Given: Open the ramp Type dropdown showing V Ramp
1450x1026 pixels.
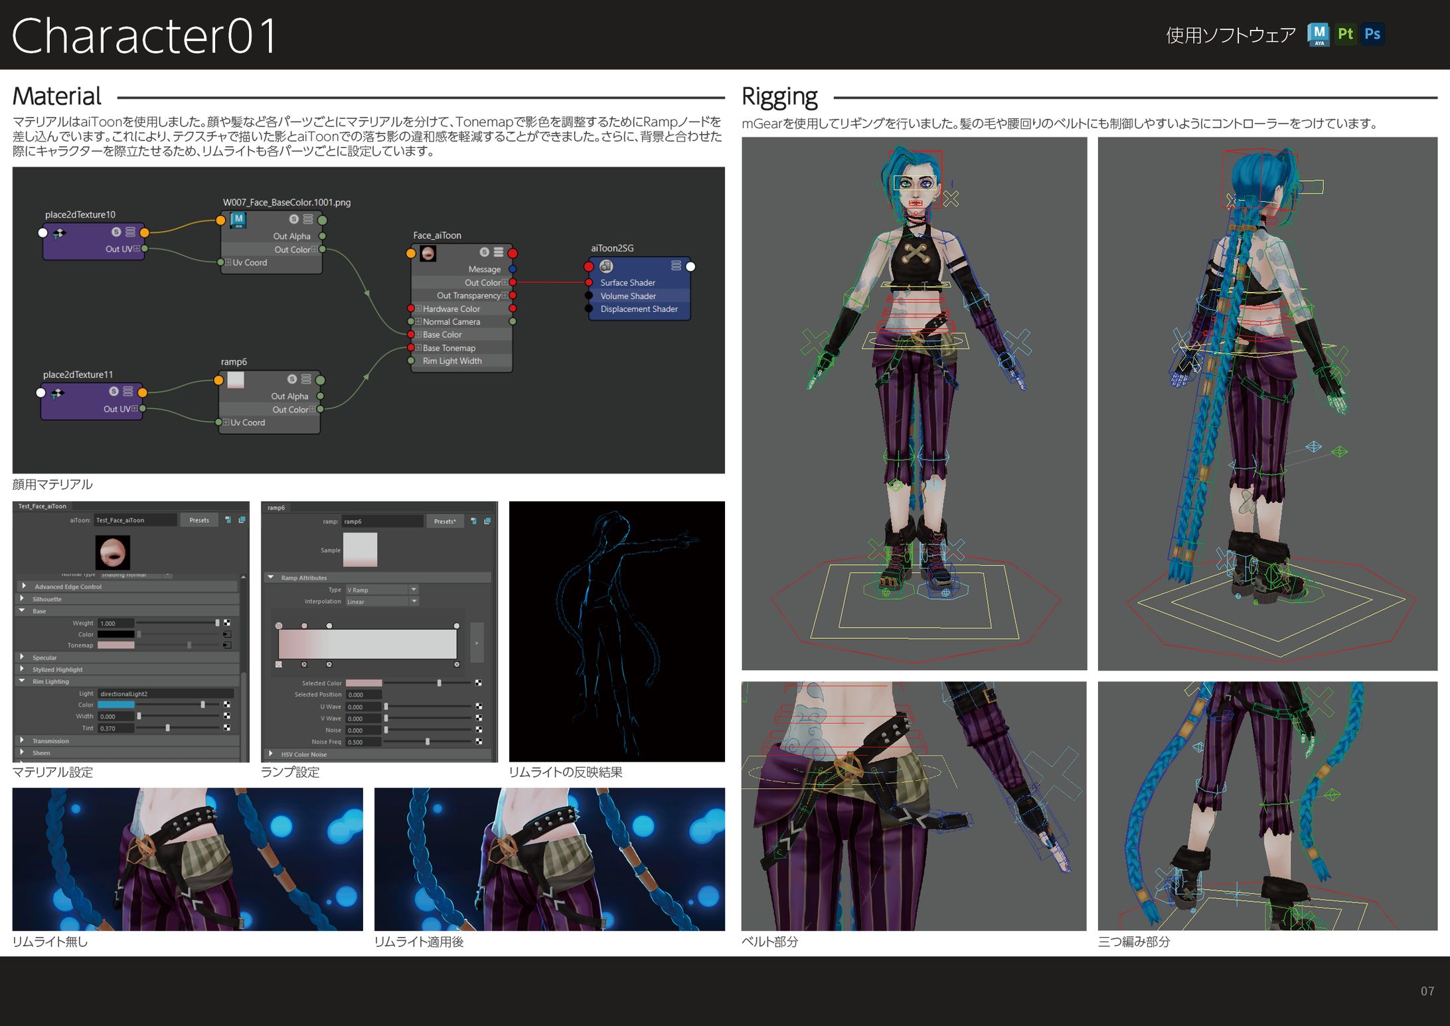Looking at the screenshot, I should (x=382, y=590).
